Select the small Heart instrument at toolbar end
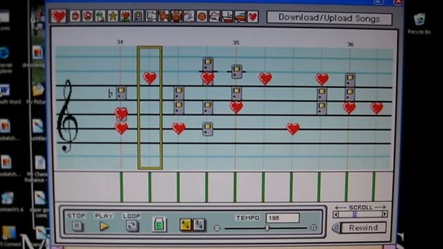Screen dimensions: 443x249 [253, 17]
